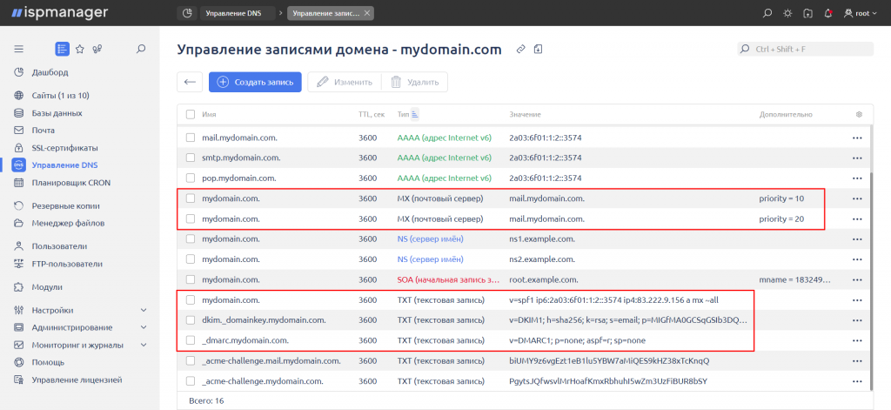Expand the Настройки sidebar section
Image resolution: width=891 pixels, height=410 pixels.
pyautogui.click(x=144, y=310)
